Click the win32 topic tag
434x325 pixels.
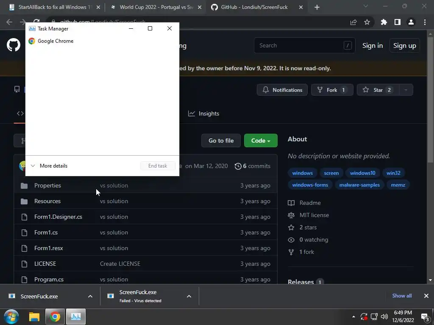click(x=393, y=173)
